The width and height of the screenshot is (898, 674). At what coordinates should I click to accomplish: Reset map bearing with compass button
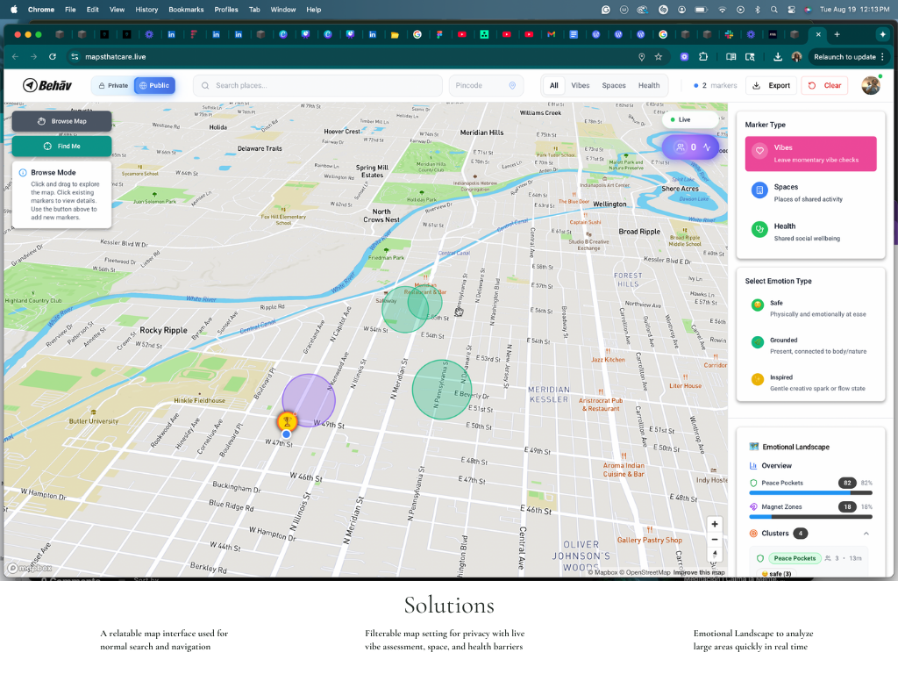coord(714,555)
